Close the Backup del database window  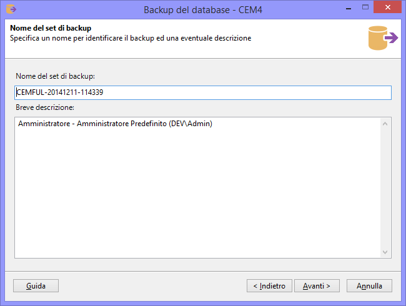click(x=388, y=7)
